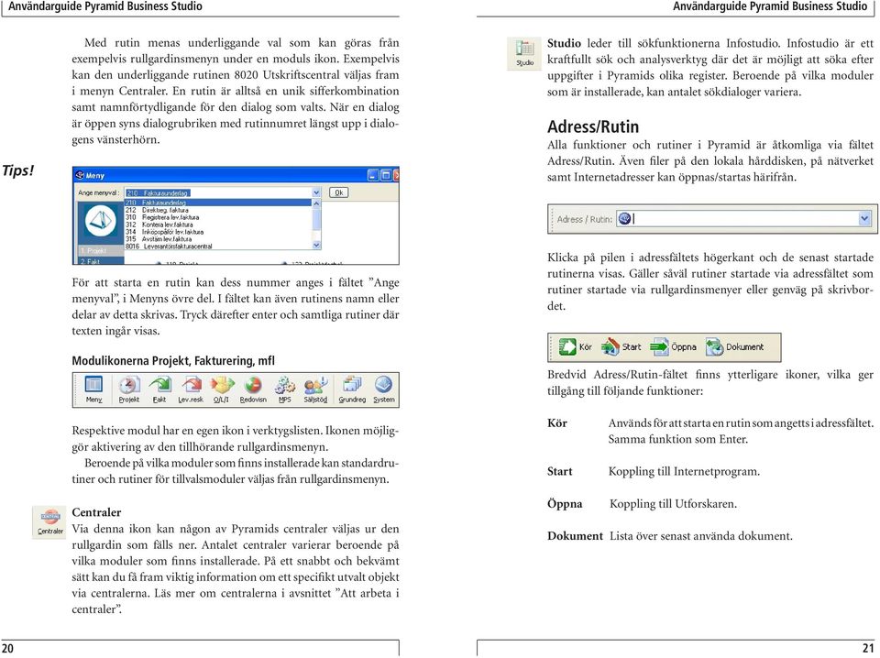The height and width of the screenshot is (658, 880).
Task: Click bold term 'Öppna' in definitions list
Action: pos(565,504)
